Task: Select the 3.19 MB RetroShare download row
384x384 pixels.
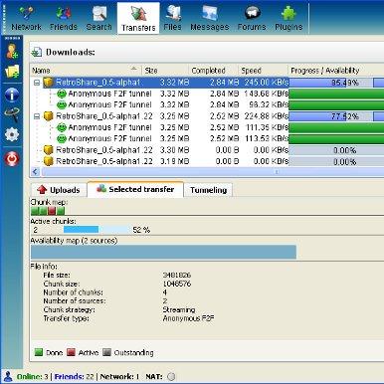Action: (x=207, y=161)
